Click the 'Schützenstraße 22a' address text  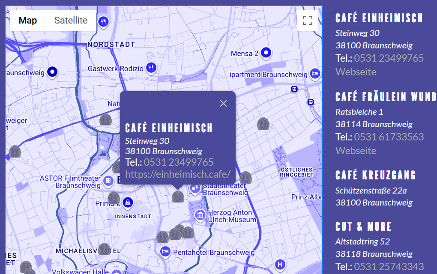coord(371,191)
